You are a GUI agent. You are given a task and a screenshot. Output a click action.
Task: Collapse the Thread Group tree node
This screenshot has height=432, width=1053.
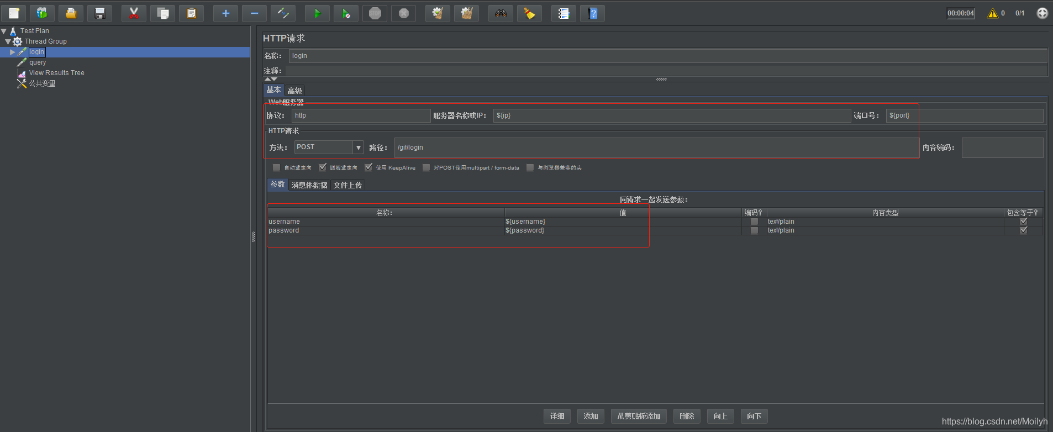tap(8, 41)
